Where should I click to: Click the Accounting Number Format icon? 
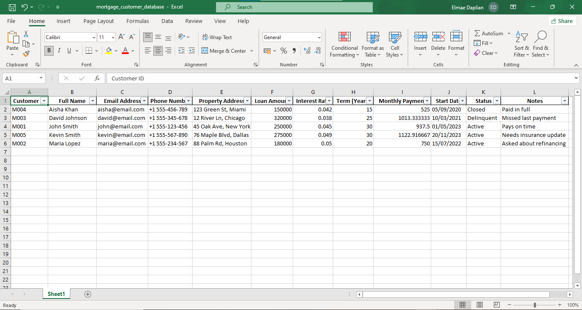point(268,51)
